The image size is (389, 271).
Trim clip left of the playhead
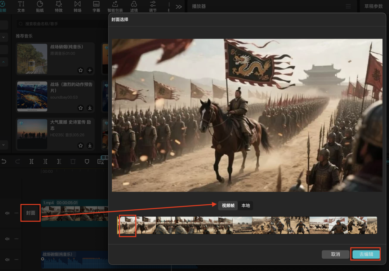[45, 161]
